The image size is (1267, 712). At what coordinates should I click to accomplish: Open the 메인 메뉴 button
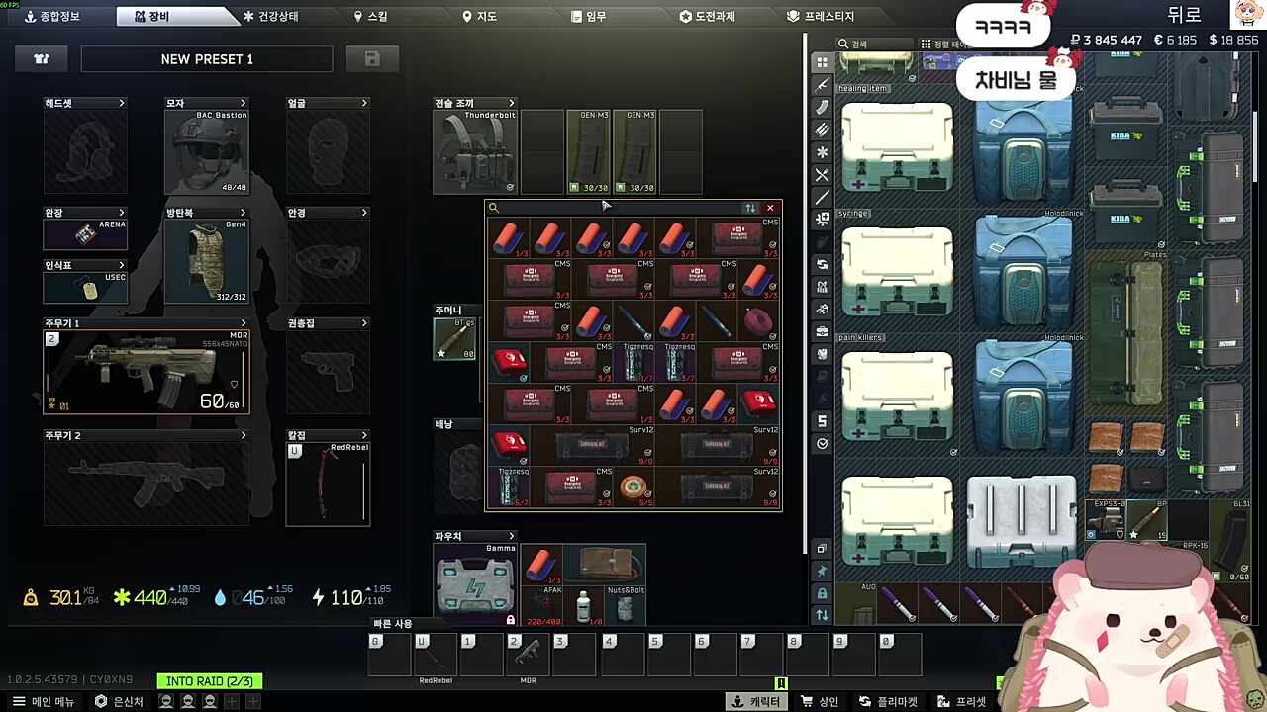[43, 701]
